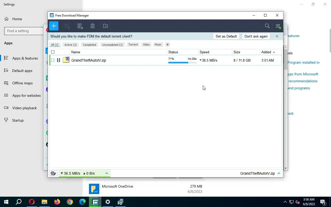Click the scrollbar down arrow behind FDM window
The height and width of the screenshot is (207, 331).
(x=285, y=168)
